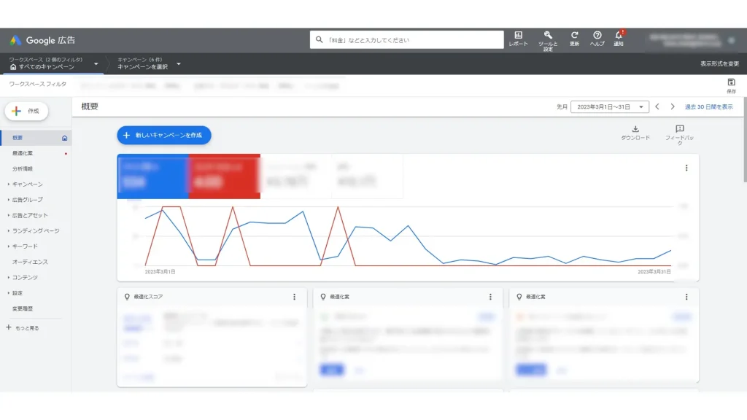Viewport: 747px width, 420px height.
Task: Open the 通知 bell notifications
Action: click(619, 36)
